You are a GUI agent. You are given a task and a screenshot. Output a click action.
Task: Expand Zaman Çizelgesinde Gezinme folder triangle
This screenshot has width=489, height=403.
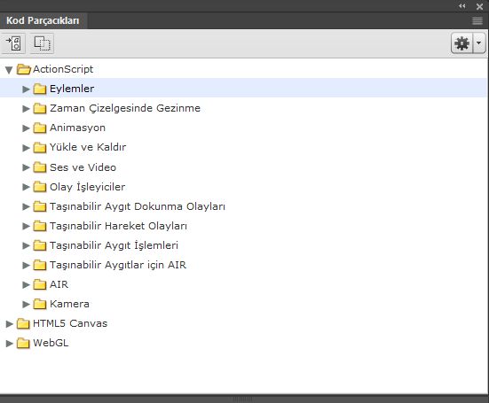click(x=27, y=109)
